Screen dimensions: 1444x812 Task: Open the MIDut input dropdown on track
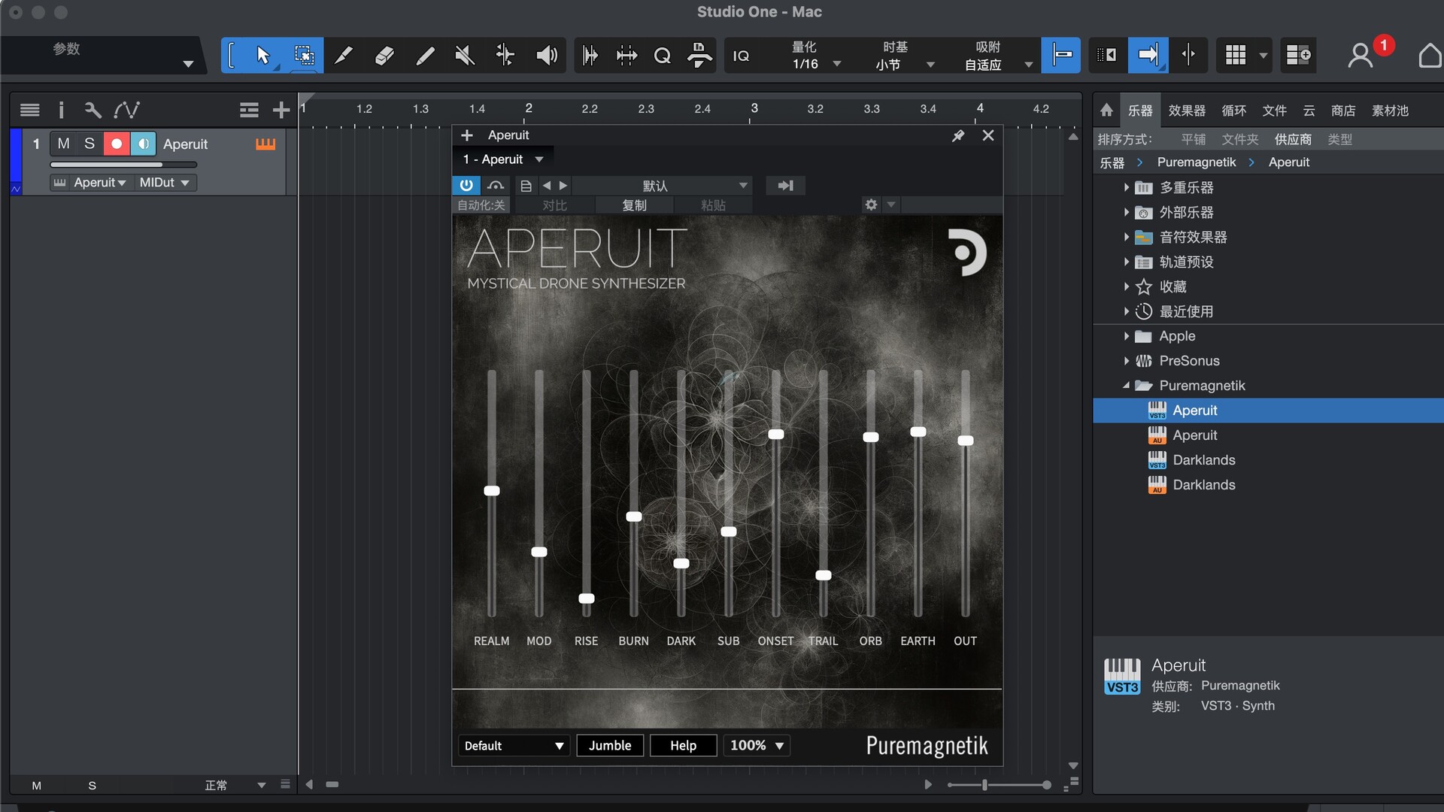[164, 183]
